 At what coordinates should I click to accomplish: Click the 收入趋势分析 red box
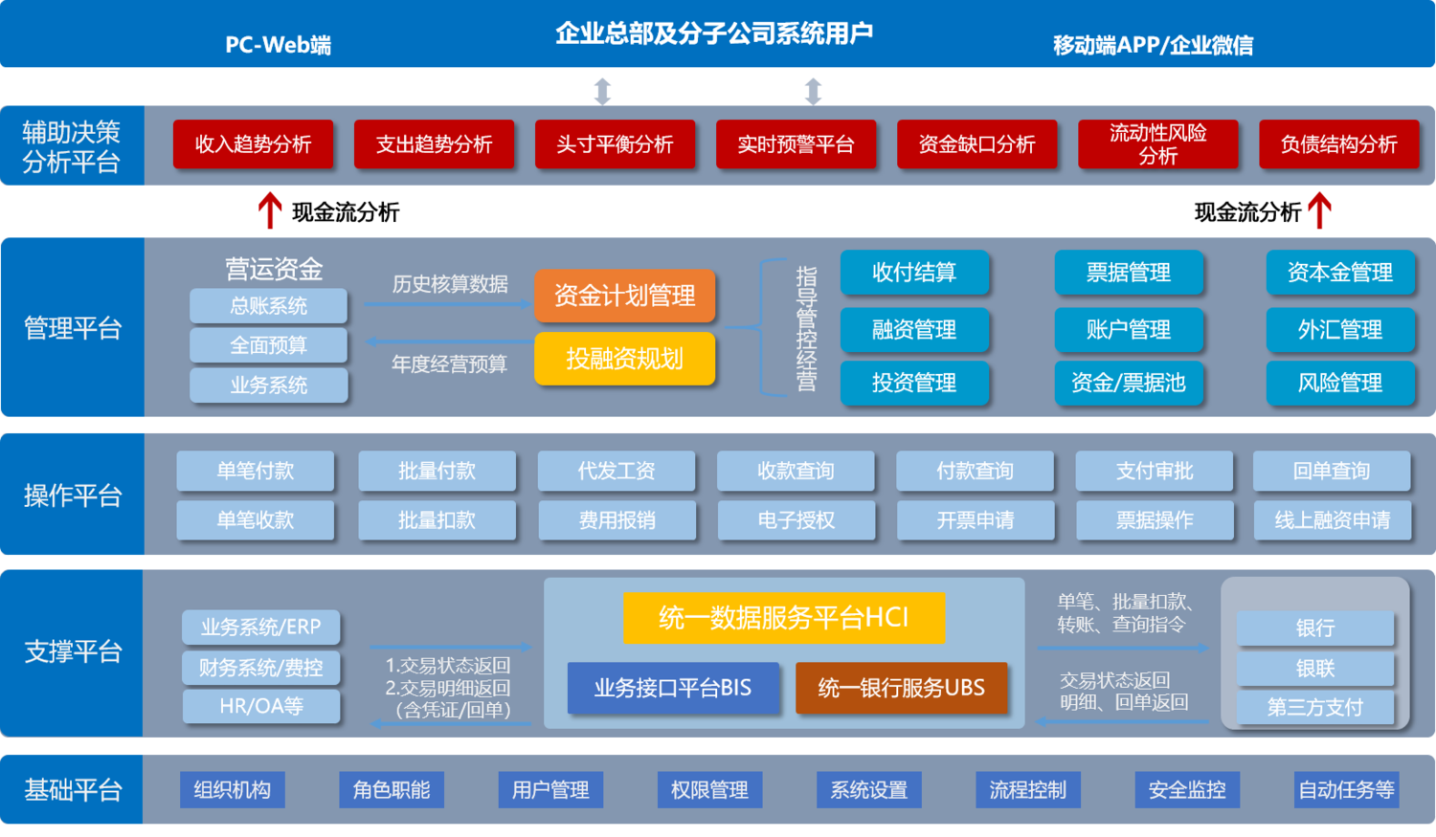coord(253,144)
